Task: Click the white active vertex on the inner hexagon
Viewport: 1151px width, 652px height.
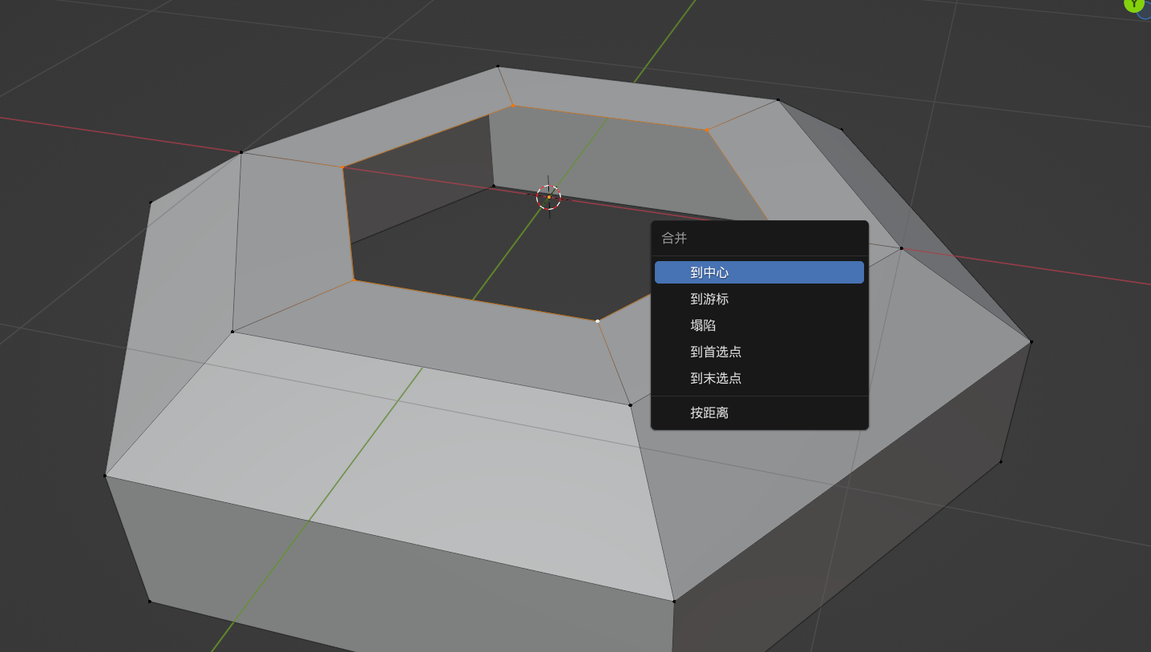Action: [x=598, y=320]
